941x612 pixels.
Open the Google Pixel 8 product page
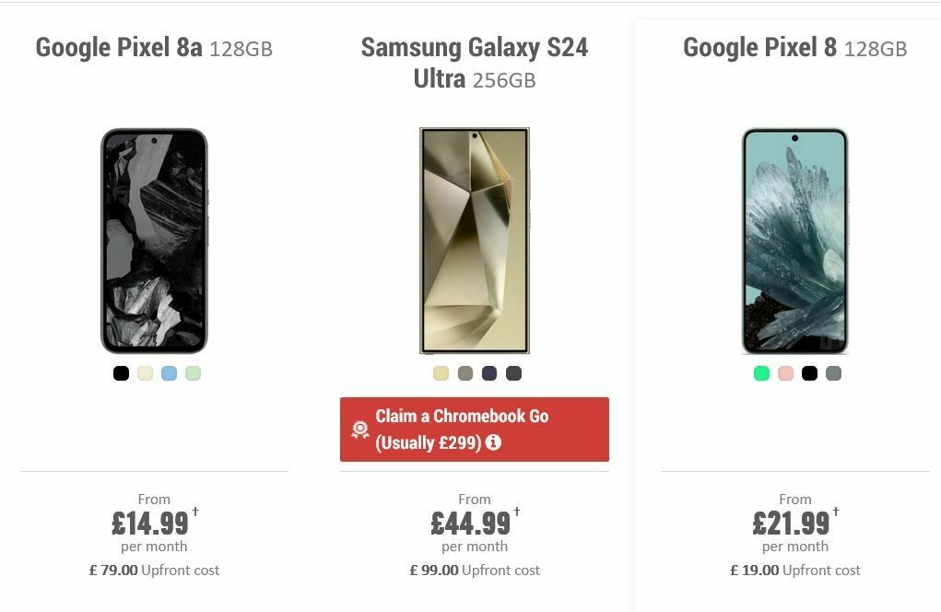tap(794, 47)
